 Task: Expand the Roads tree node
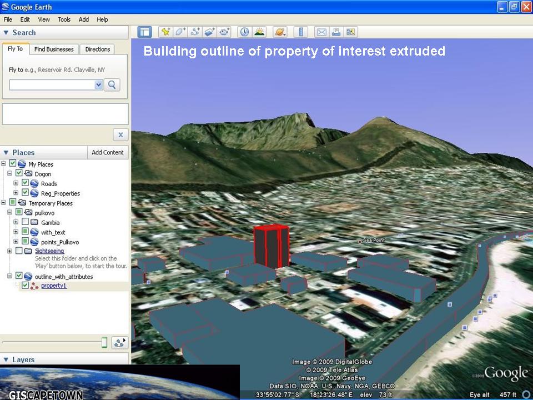pyautogui.click(x=16, y=183)
